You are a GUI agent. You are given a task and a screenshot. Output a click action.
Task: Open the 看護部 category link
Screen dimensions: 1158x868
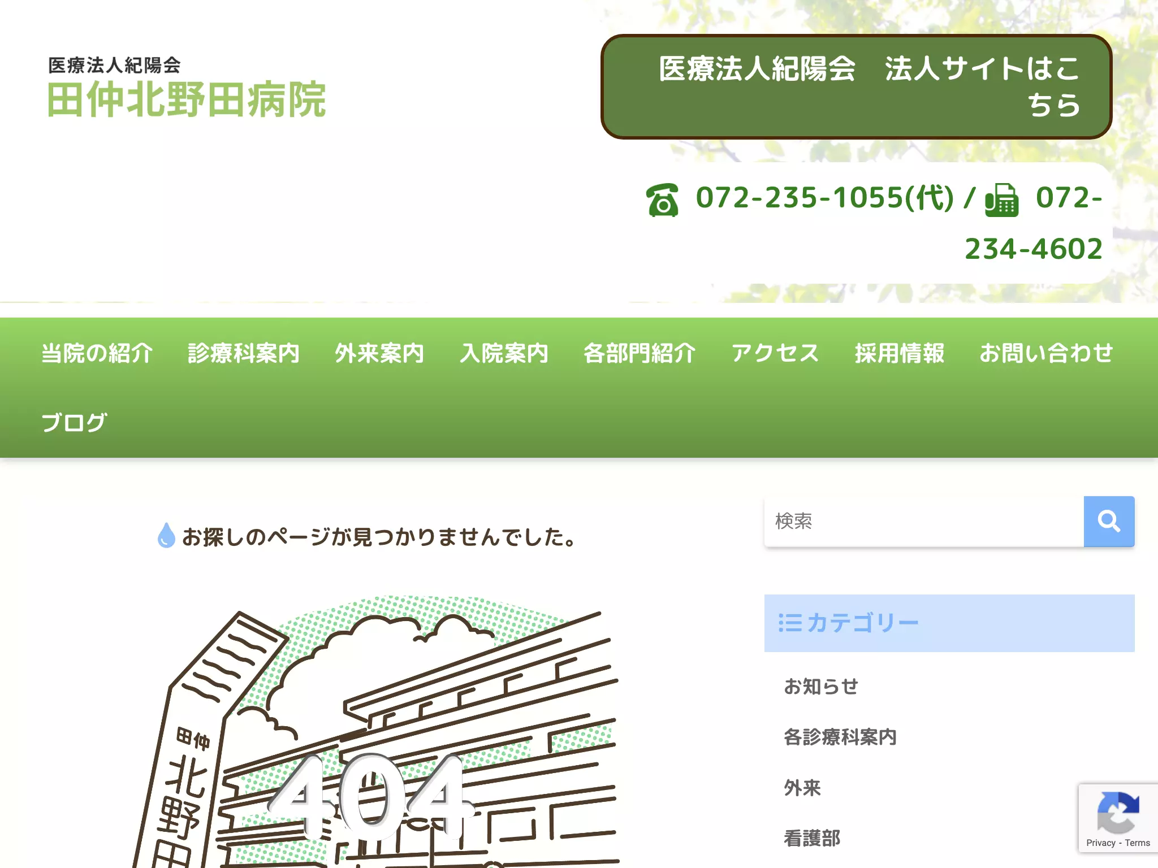(812, 838)
